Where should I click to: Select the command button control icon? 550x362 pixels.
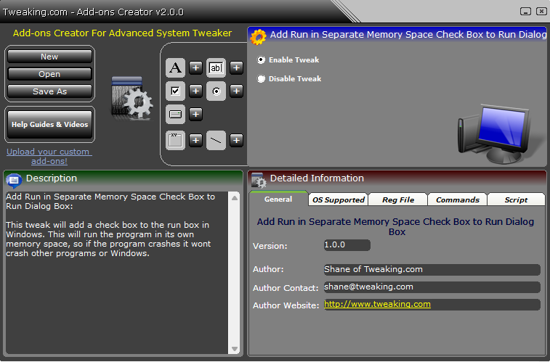pos(175,114)
